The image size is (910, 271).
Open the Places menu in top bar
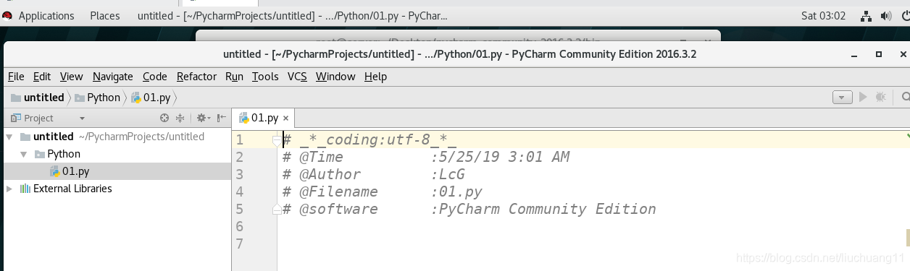[105, 16]
